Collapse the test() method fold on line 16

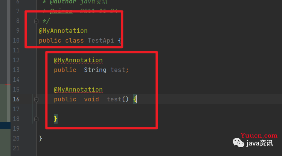(36, 100)
